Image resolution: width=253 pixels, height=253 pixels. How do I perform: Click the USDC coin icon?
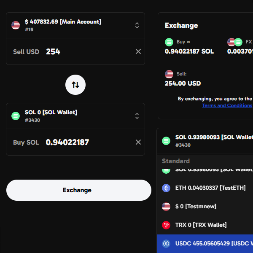[x=166, y=244]
